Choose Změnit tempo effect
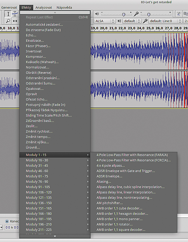Screen dimensions: 188x242 pyautogui.click(x=55, y=137)
